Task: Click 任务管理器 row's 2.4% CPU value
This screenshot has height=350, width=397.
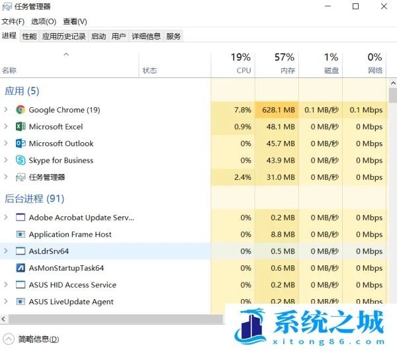Action: (243, 177)
